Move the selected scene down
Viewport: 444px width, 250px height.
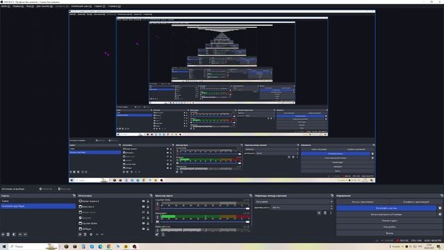point(25,235)
